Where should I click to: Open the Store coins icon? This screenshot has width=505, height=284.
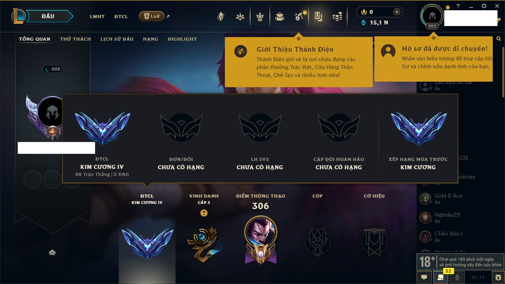click(x=337, y=17)
